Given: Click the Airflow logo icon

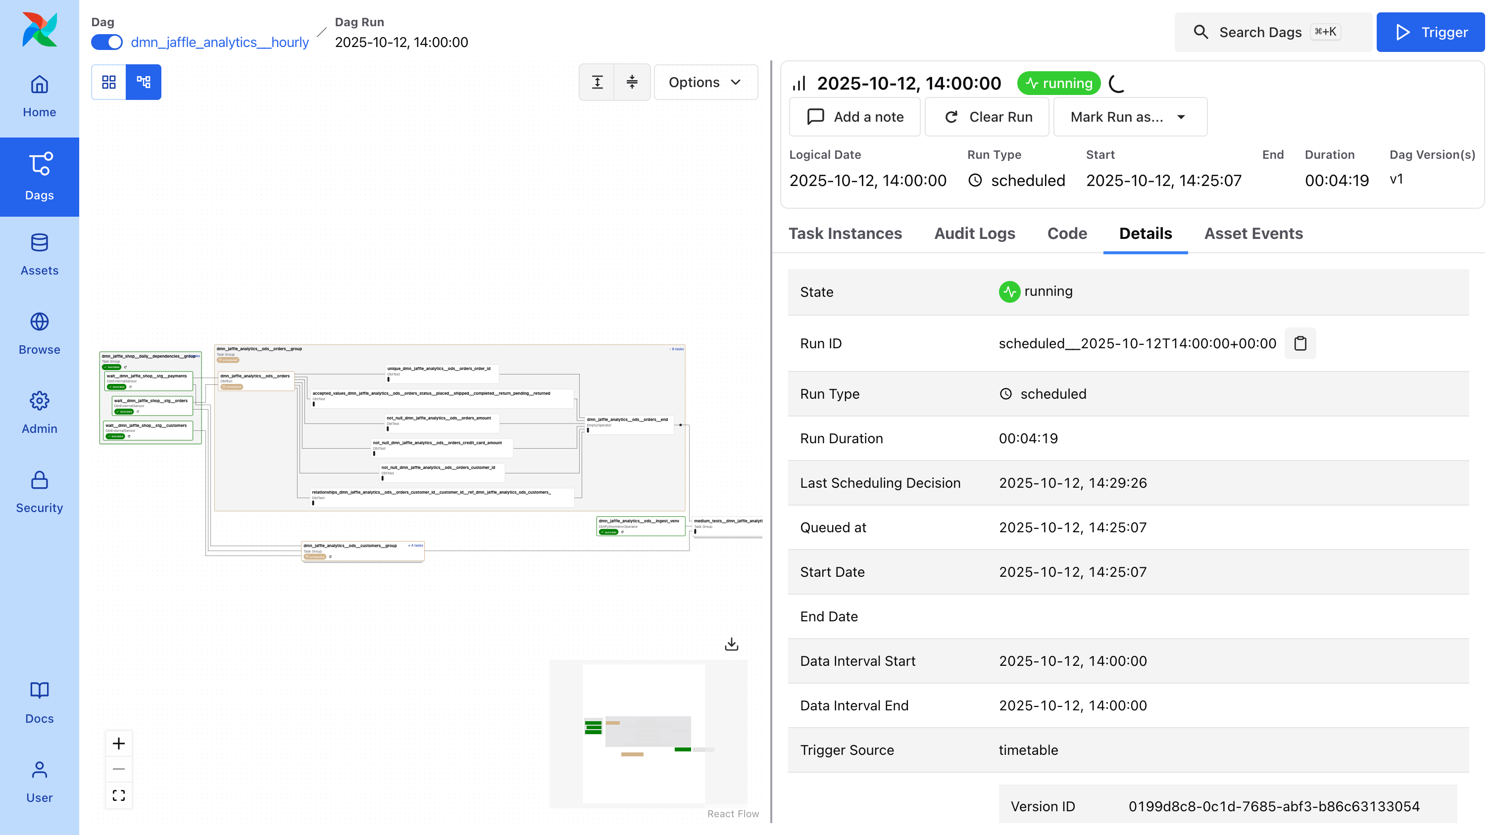Looking at the screenshot, I should 40,30.
